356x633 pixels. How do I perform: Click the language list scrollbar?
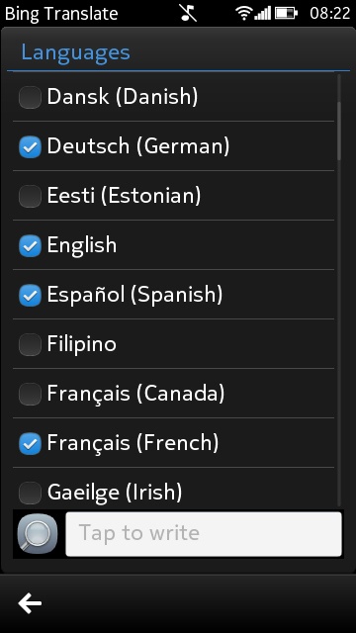pyautogui.click(x=339, y=132)
